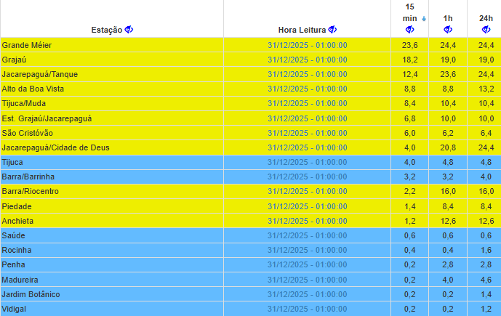Click the sort arrow beside 15 min
The image size is (501, 316).
tap(424, 19)
